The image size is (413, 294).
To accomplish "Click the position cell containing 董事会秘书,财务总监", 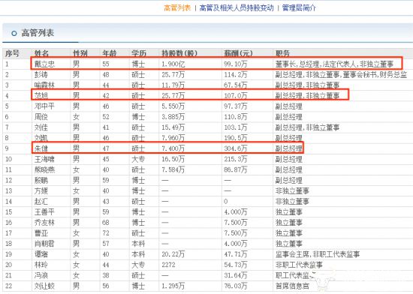I will click(x=341, y=75).
